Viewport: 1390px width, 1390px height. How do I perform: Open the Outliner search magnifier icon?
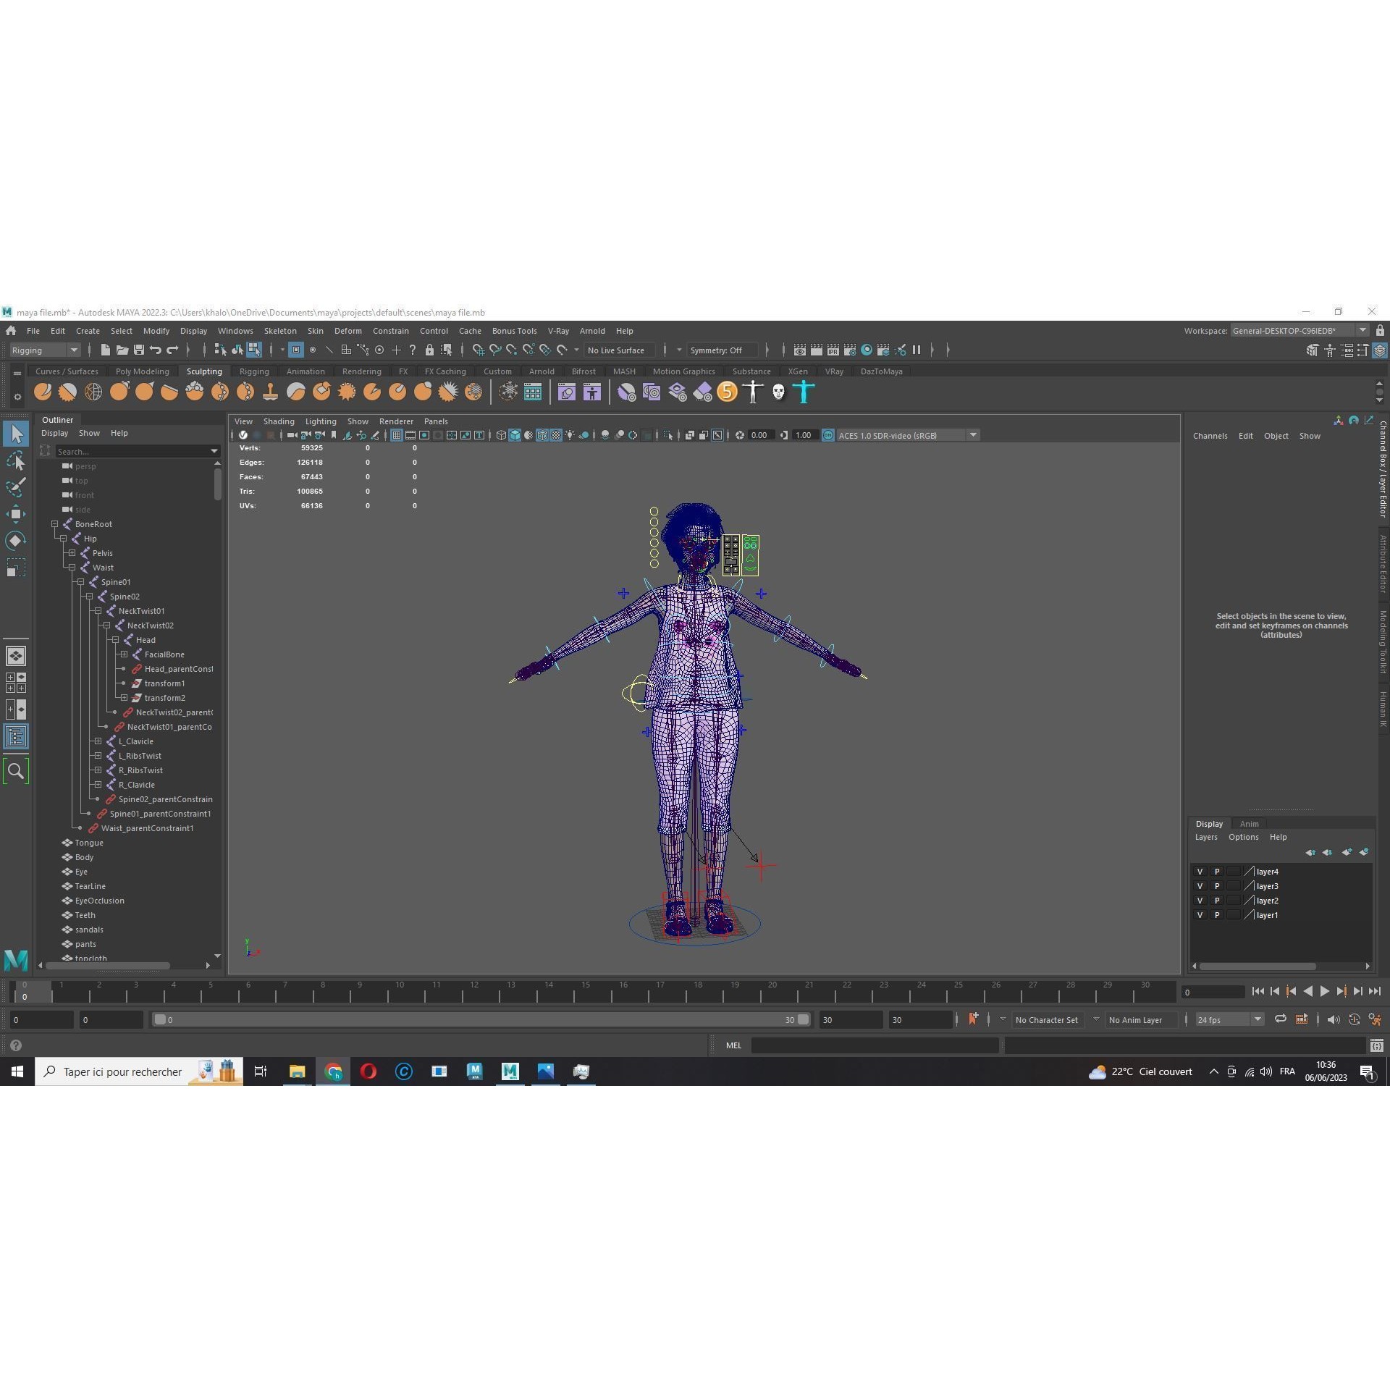click(x=16, y=770)
